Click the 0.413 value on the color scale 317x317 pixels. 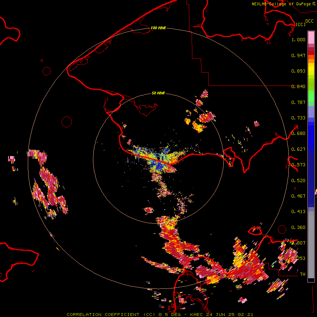pos(298,212)
